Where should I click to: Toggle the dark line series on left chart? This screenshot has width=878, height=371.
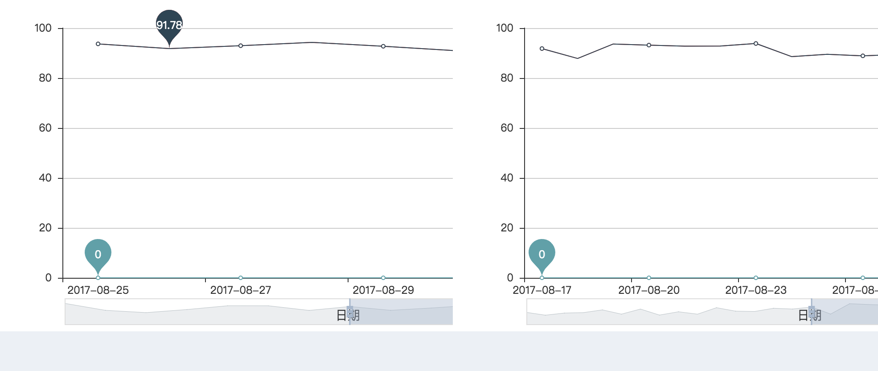312,42
